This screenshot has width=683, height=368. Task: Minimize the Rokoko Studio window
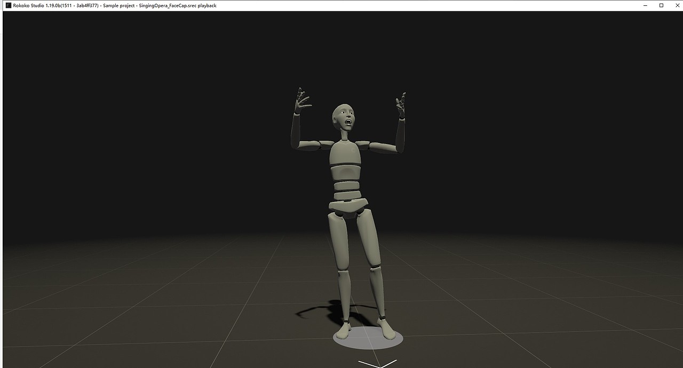pos(646,5)
